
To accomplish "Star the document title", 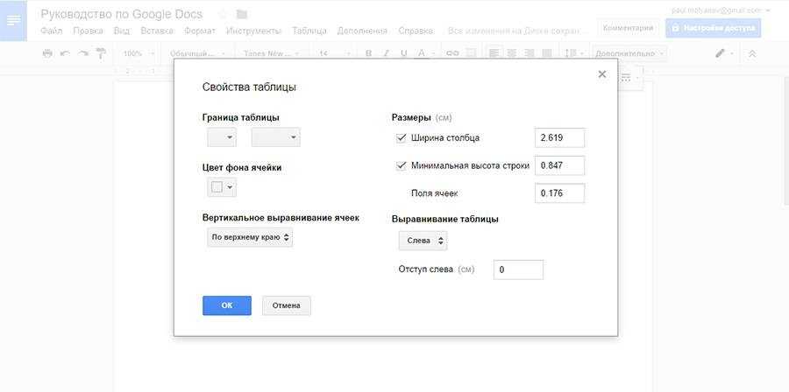I will pos(224,14).
